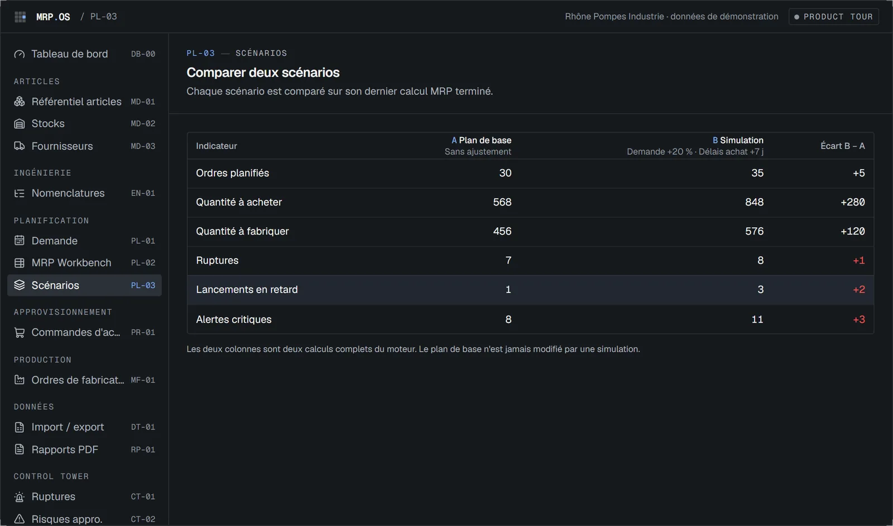Click the Nomenclatures tree icon

pyautogui.click(x=20, y=193)
